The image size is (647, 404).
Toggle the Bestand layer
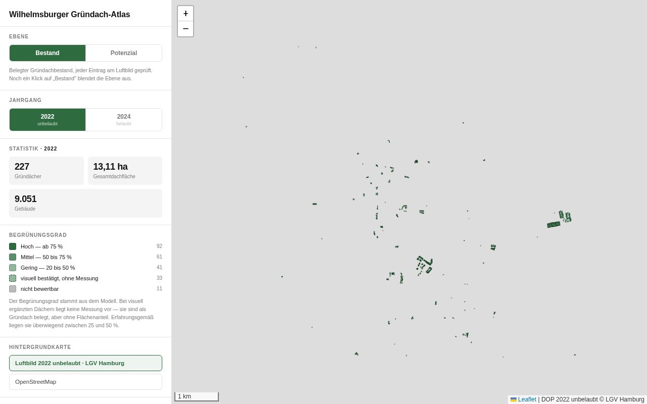pos(48,53)
